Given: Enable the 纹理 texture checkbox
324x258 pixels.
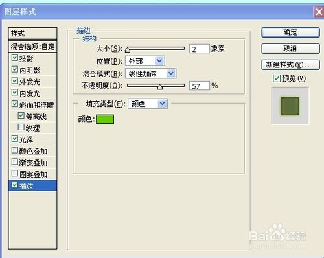Looking at the screenshot, I should click(21, 127).
